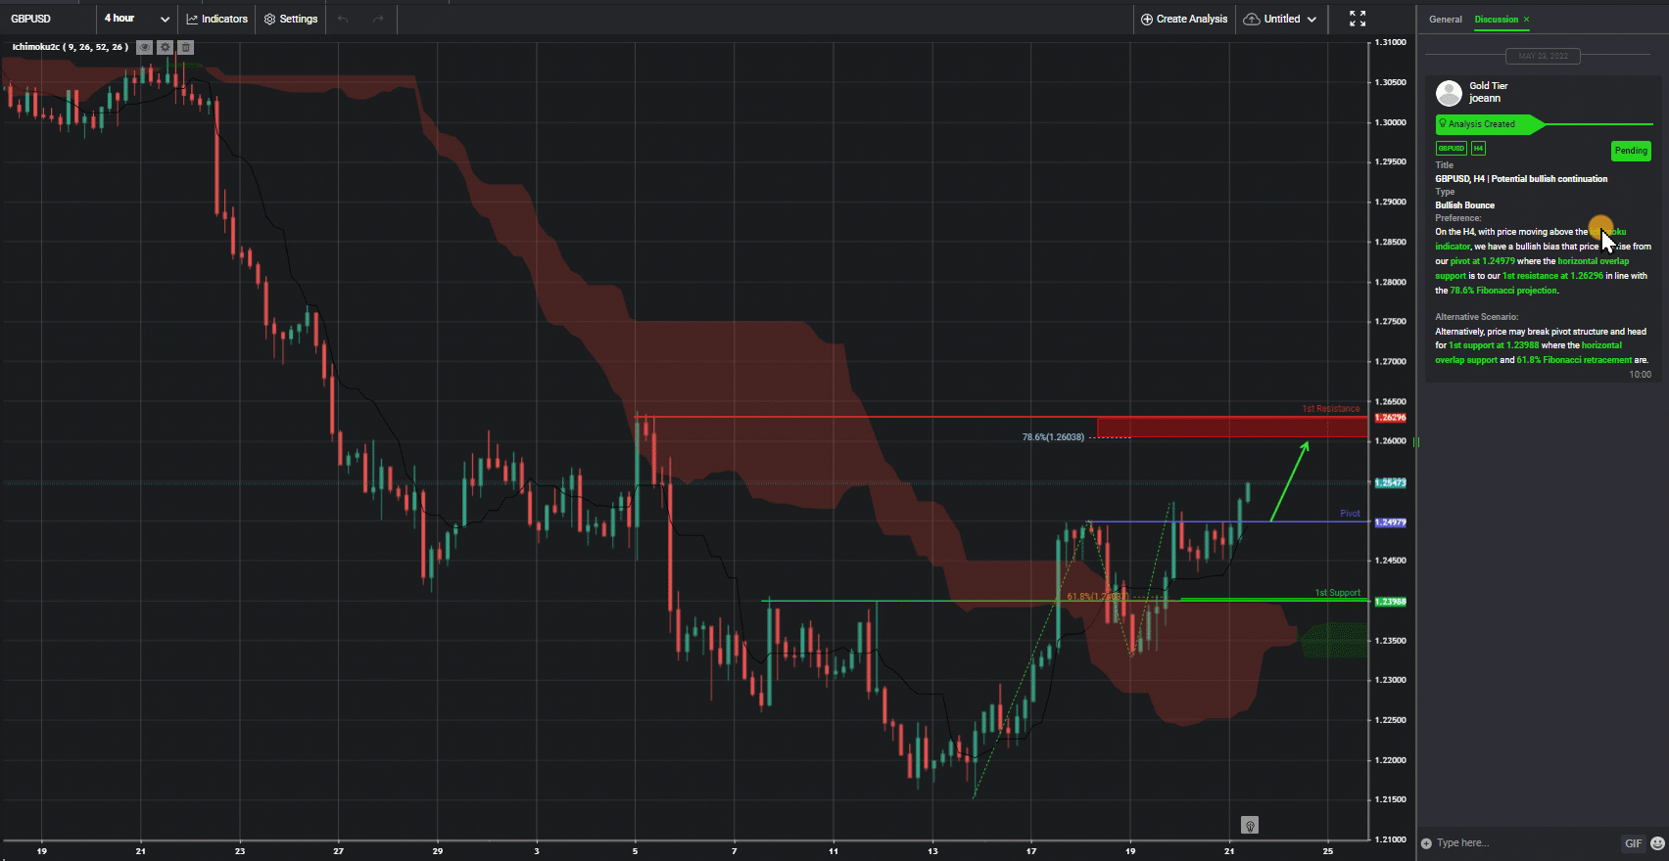Click the redo arrow icon
The image size is (1669, 861).
point(378,19)
